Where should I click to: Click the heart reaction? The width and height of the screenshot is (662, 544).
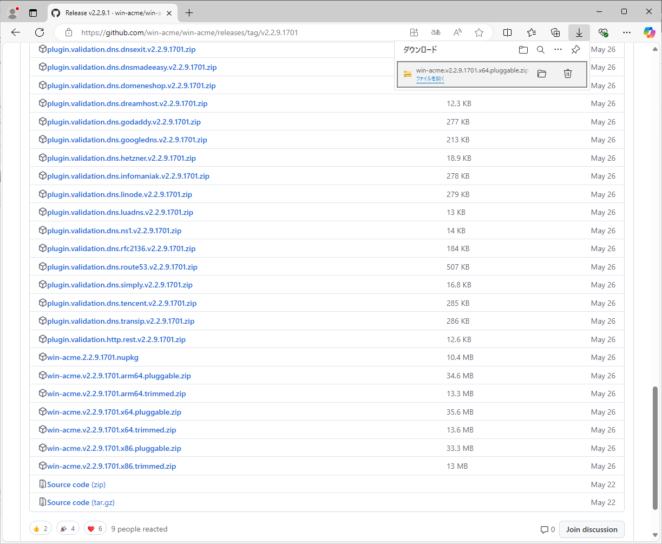pos(95,529)
